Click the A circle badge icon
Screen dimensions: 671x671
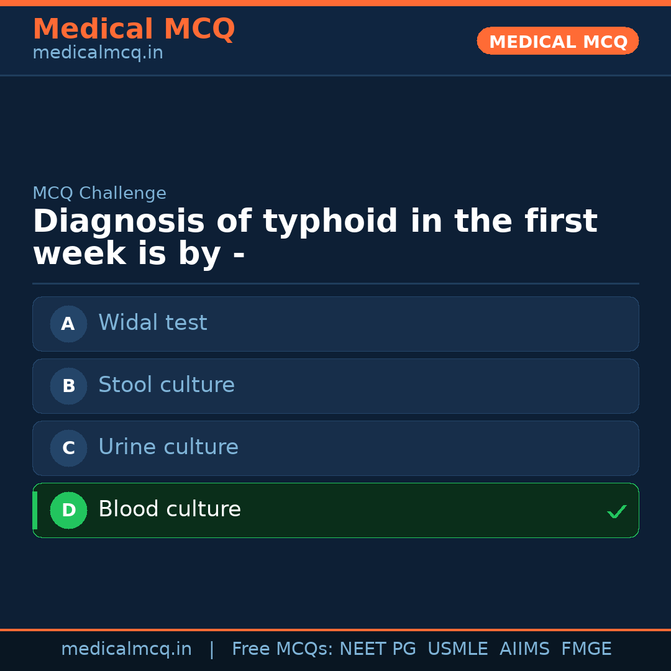[x=68, y=324]
